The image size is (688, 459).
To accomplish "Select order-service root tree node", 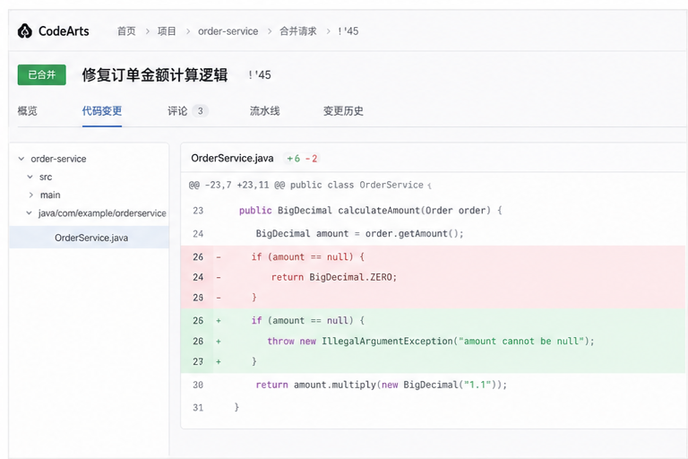I will [58, 159].
